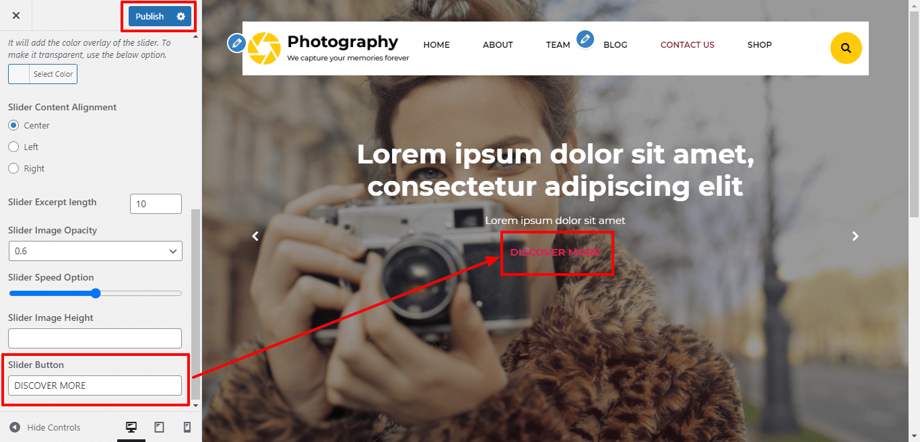Image resolution: width=920 pixels, height=442 pixels.
Task: Open the ABOUT menu item
Action: [498, 45]
